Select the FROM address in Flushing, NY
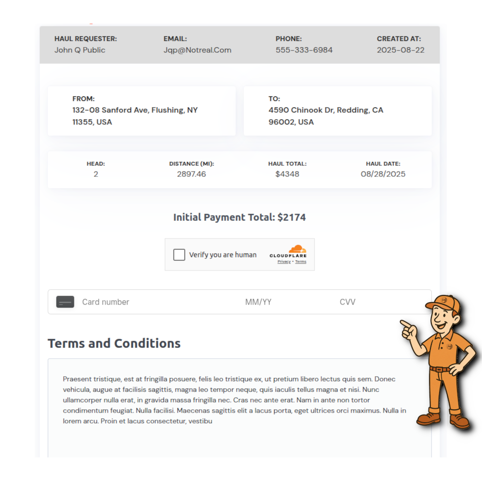 (135, 116)
